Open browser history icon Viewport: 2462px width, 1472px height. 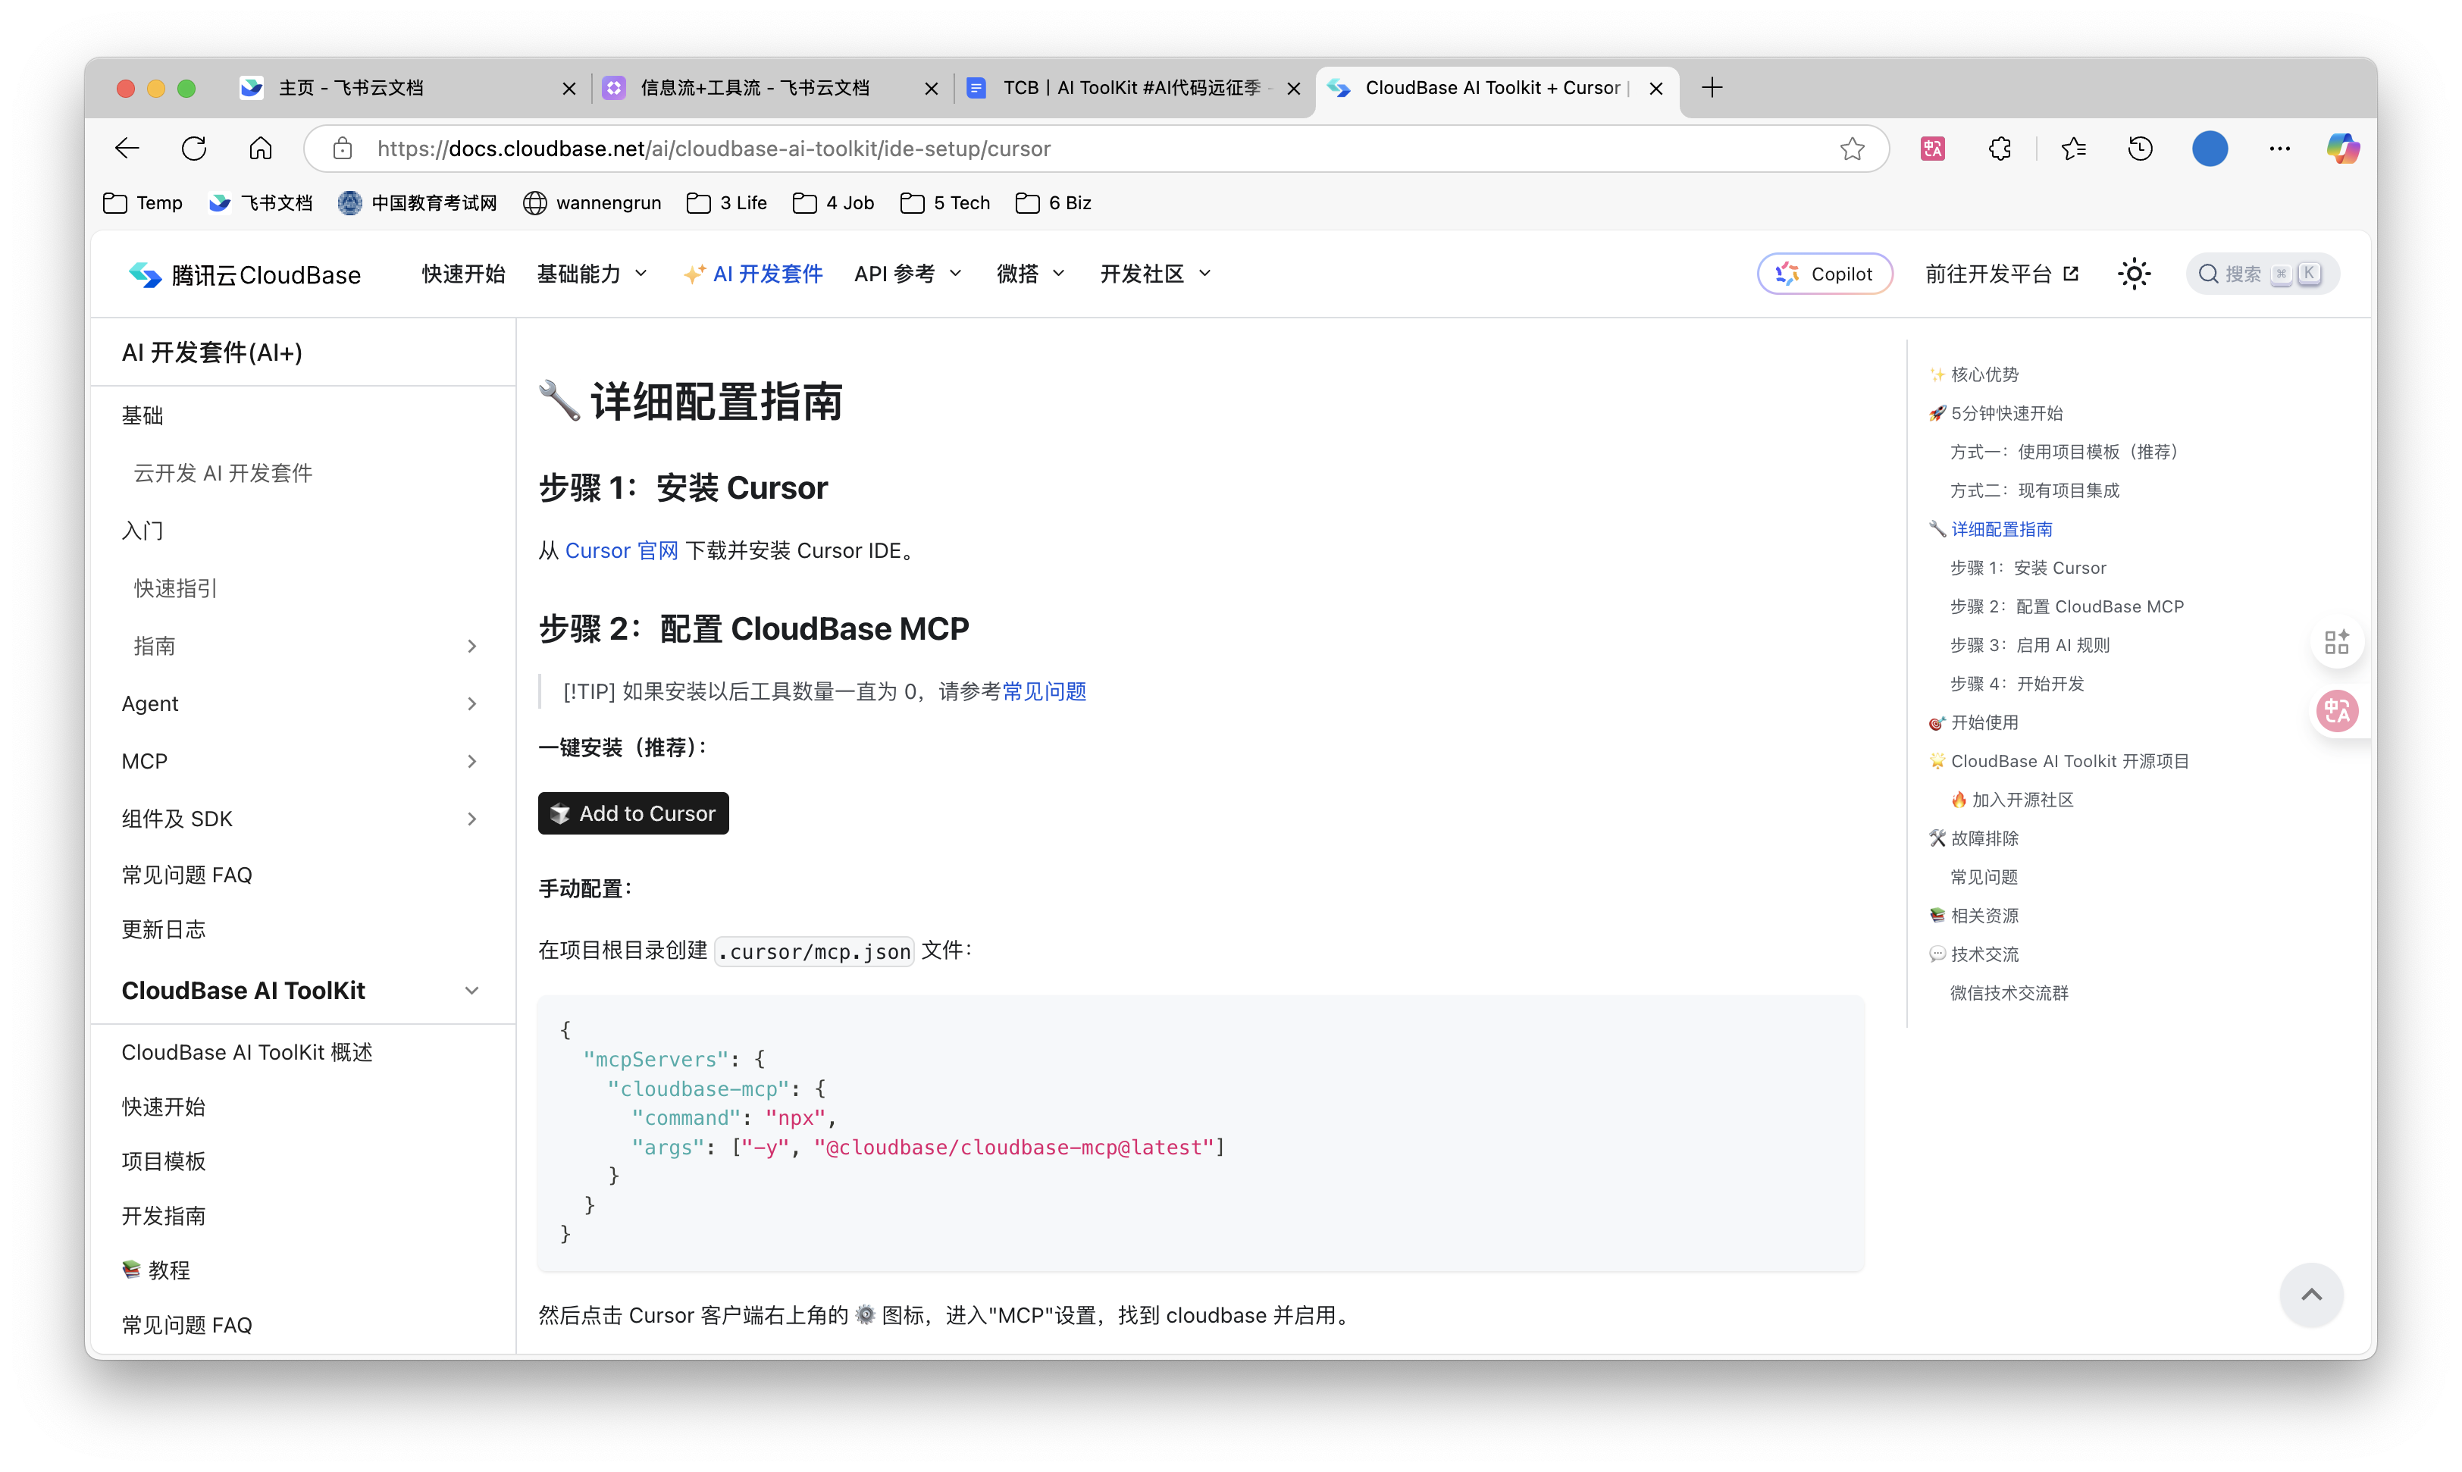(2141, 149)
